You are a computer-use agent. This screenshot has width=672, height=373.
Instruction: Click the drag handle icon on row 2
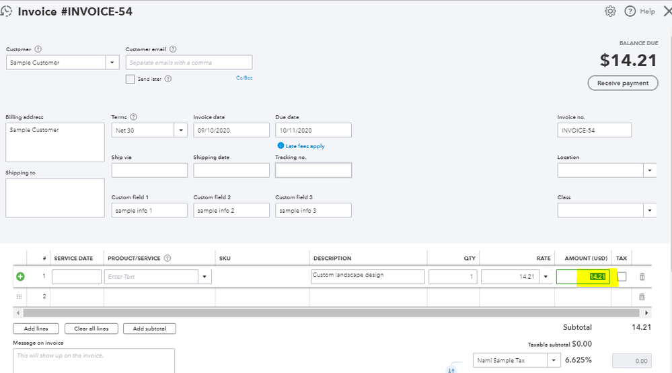(19, 297)
